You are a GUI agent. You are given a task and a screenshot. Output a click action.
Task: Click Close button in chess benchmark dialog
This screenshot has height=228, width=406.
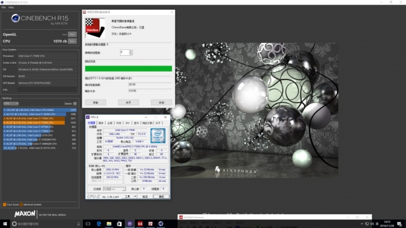162,102
